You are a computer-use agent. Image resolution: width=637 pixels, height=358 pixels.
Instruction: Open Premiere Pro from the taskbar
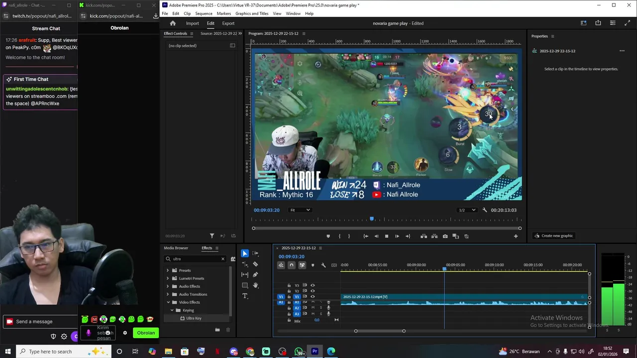pos(315,352)
